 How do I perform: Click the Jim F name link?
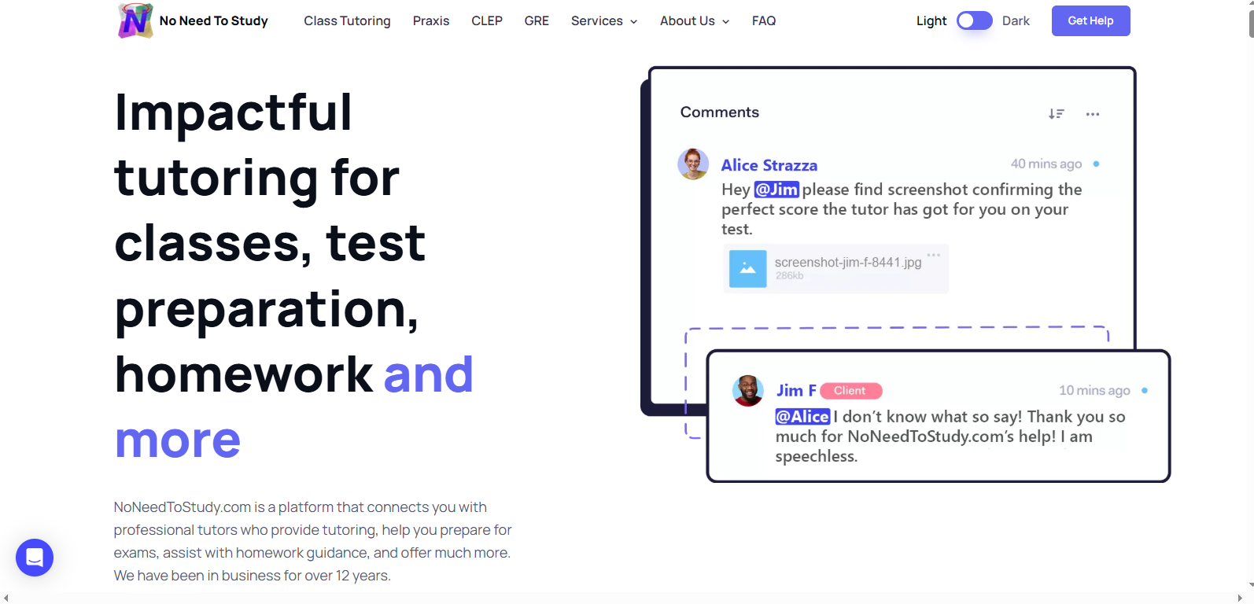pyautogui.click(x=796, y=390)
